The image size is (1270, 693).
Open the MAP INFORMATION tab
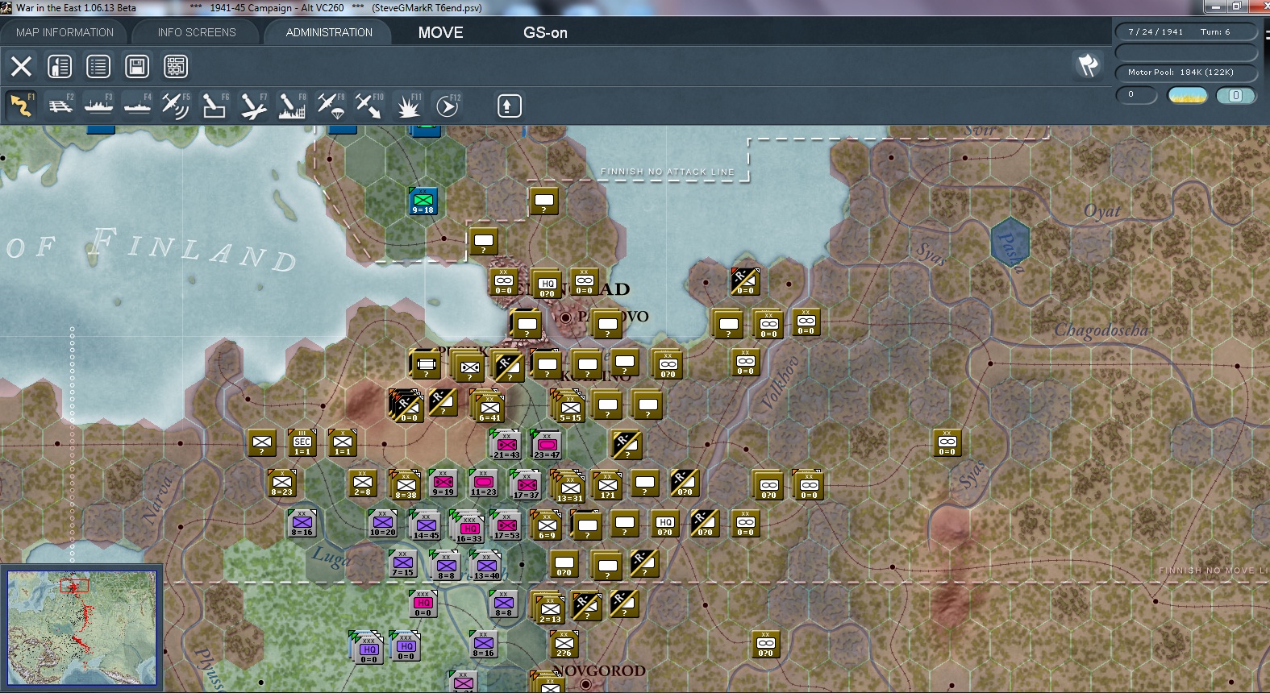[65, 32]
